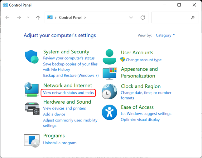Open System and Security shield icon

32,57
